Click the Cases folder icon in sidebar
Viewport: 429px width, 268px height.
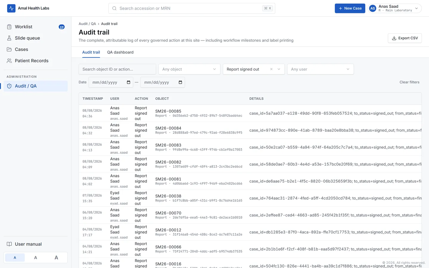coord(9,49)
